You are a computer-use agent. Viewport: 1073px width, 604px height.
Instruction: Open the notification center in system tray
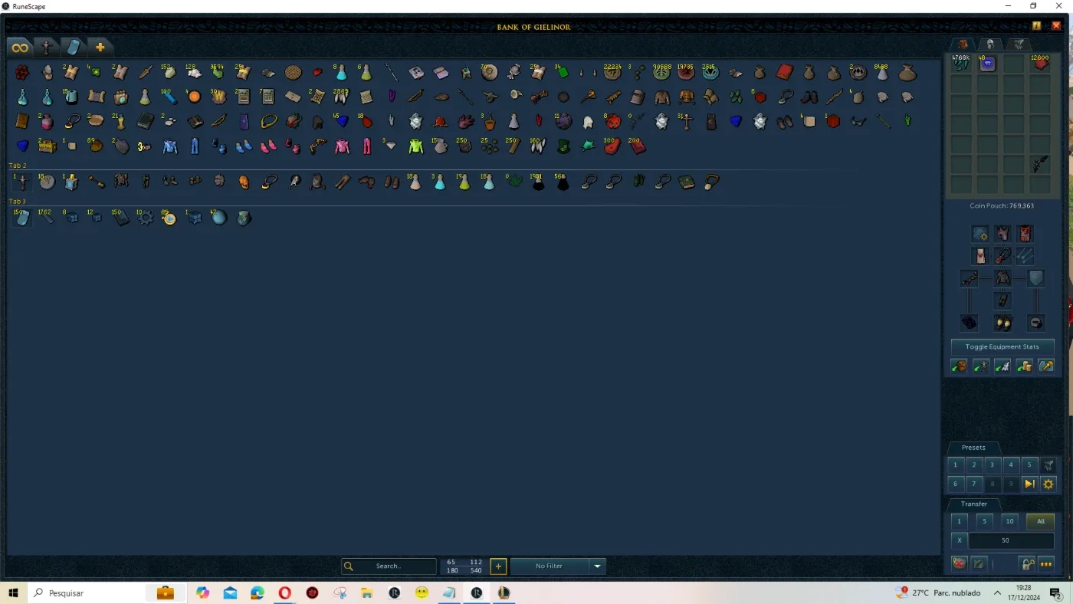[1055, 593]
